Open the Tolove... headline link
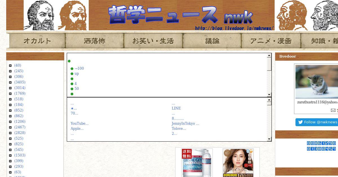 coord(179,129)
